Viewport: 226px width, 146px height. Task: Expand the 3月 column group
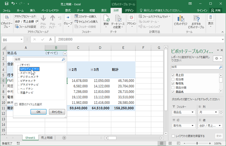(x=92, y=70)
